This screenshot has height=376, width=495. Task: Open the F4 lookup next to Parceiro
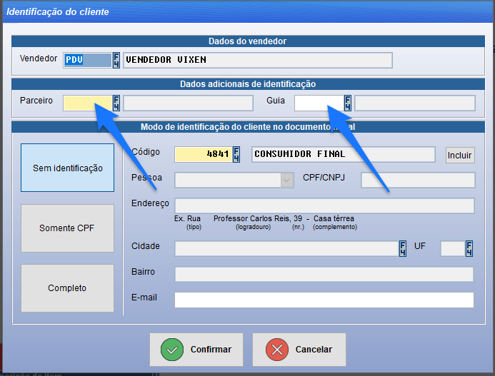(x=116, y=103)
